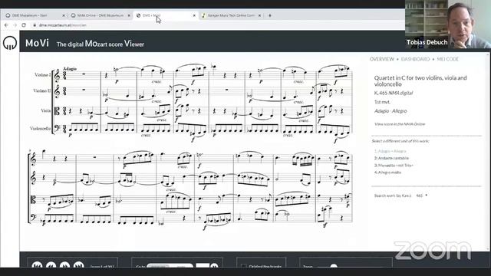Go back in browser history
This screenshot has width=491, height=276.
tap(6, 25)
